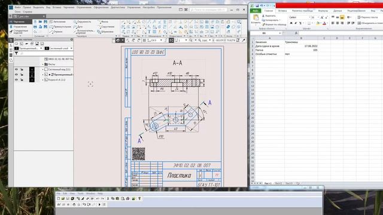
Task: Select the Прямоугольник drawing tool
Action: tap(60, 26)
